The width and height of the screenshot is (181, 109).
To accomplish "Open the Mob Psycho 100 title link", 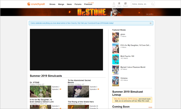I will pos(127,56).
